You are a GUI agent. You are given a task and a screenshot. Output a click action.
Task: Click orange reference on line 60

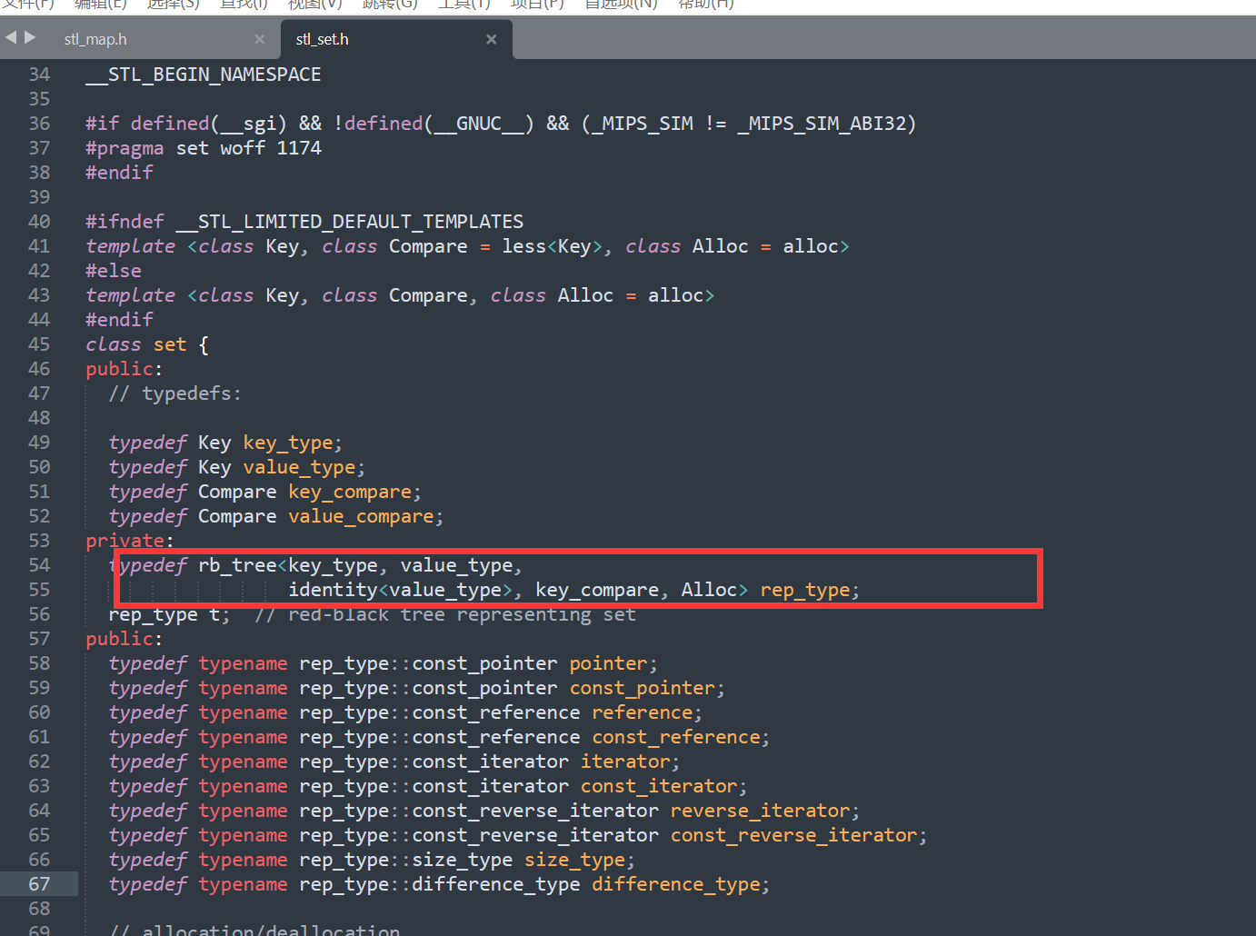point(643,712)
